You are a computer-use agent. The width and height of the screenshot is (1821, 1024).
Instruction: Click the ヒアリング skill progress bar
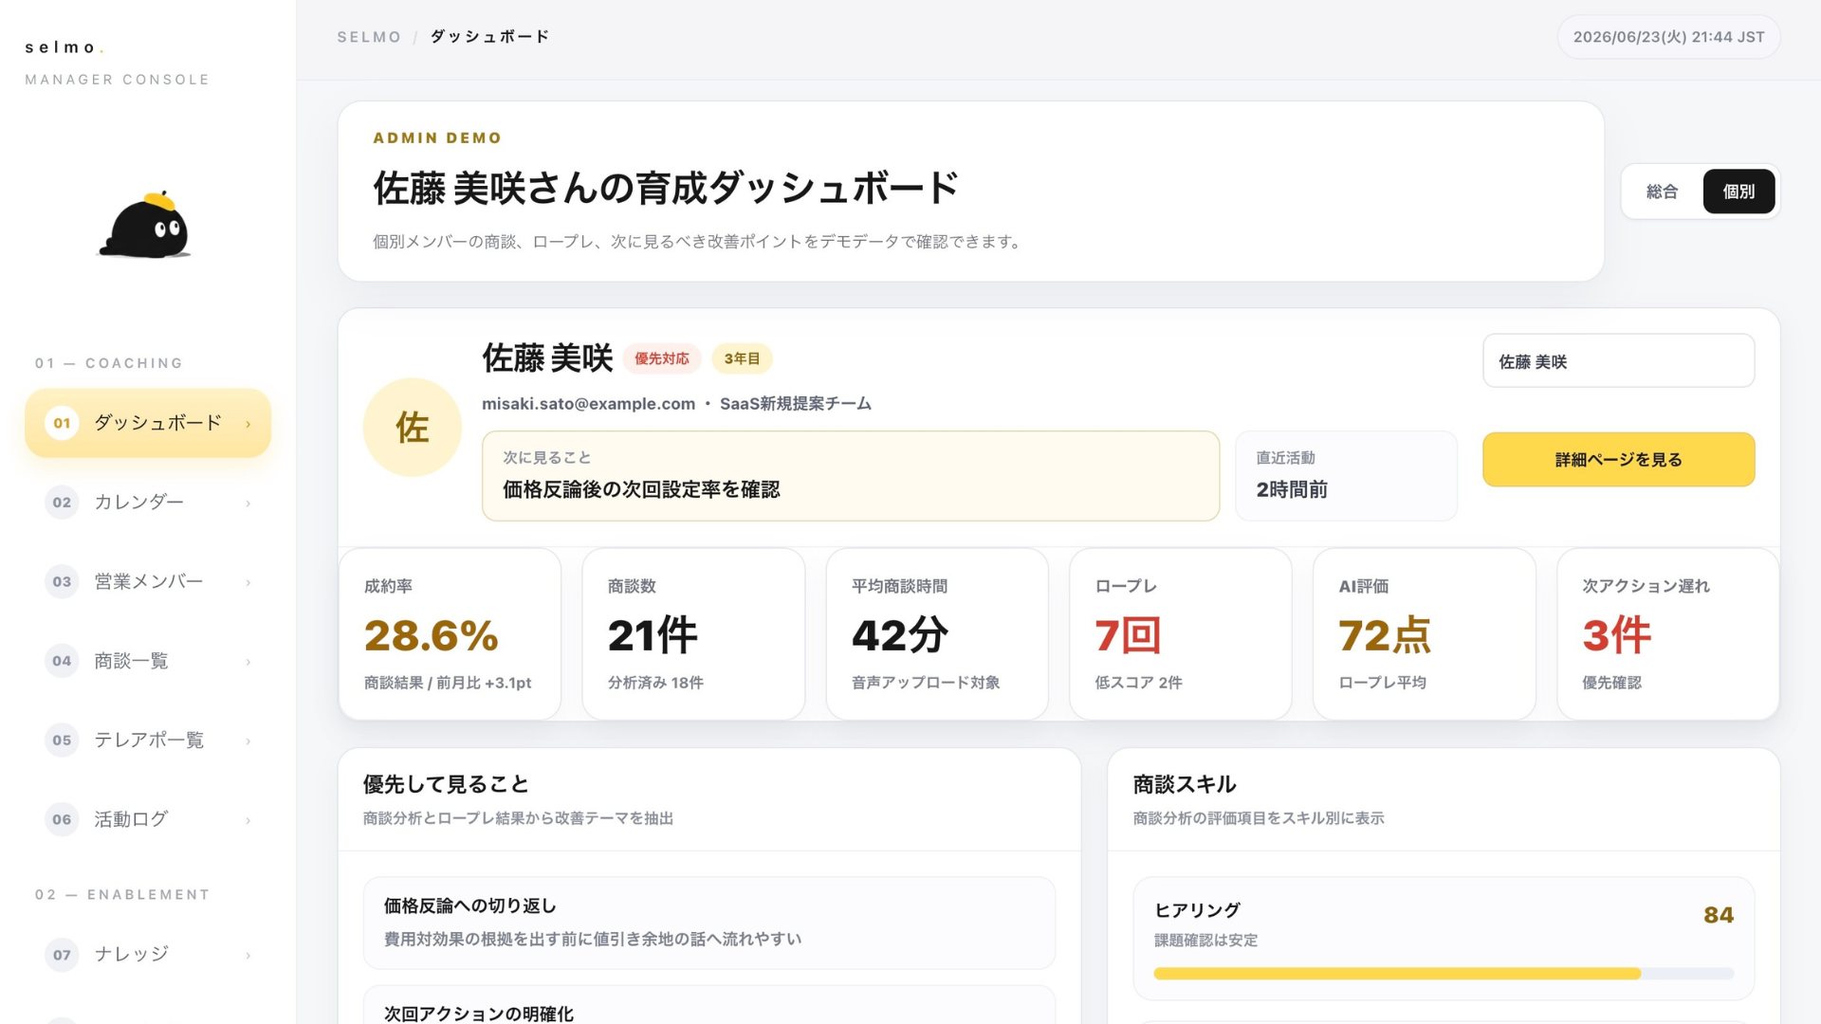click(1444, 974)
